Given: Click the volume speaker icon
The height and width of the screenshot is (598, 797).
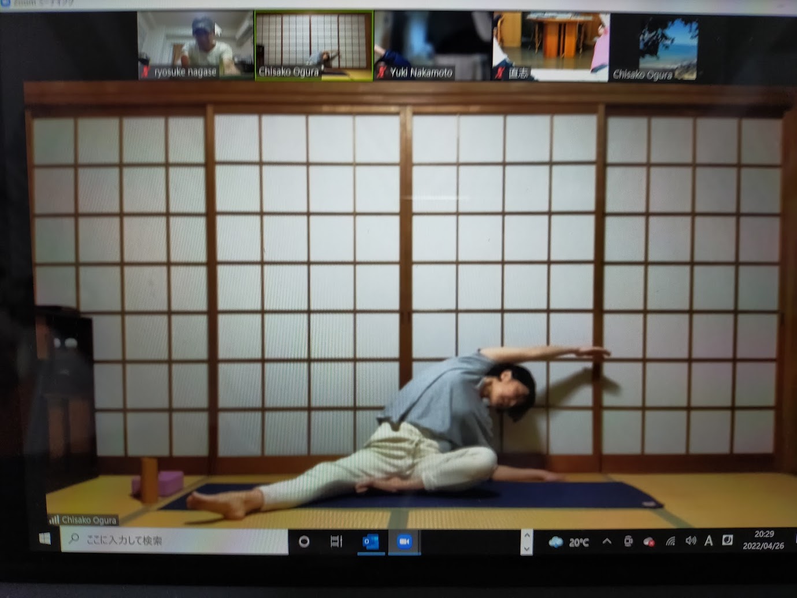Looking at the screenshot, I should (x=690, y=541).
